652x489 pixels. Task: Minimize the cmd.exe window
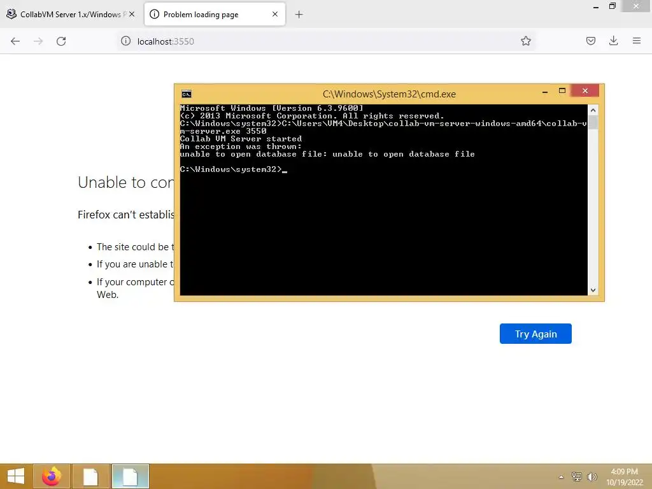click(545, 92)
